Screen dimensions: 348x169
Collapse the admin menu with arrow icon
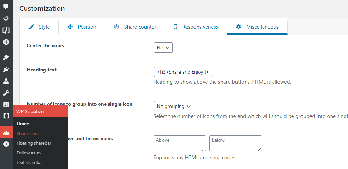[x=6, y=144]
